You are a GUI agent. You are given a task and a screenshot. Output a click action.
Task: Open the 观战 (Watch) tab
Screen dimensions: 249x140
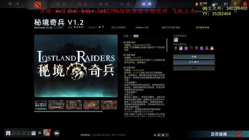[104, 4]
